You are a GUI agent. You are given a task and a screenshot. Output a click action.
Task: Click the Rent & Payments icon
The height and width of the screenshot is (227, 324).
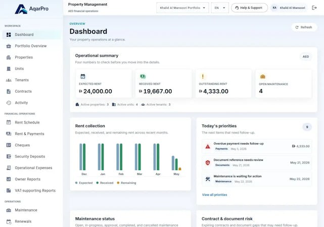coord(9,134)
